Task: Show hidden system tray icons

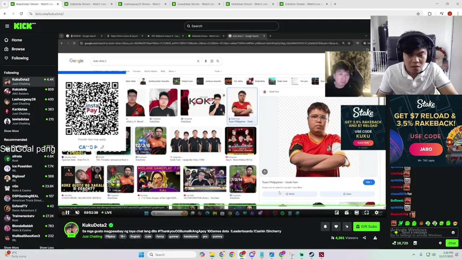Action: click(x=414, y=255)
